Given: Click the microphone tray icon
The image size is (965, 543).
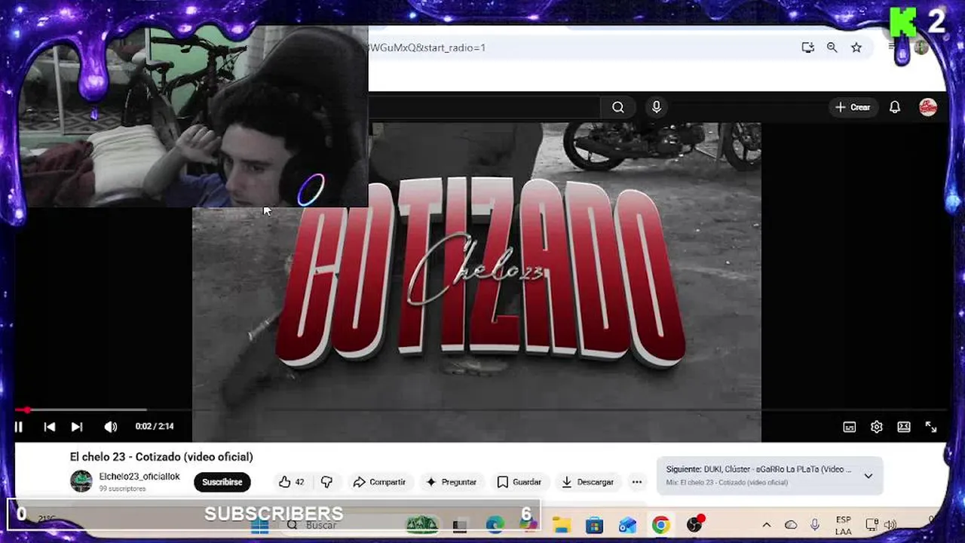Looking at the screenshot, I should click(815, 525).
